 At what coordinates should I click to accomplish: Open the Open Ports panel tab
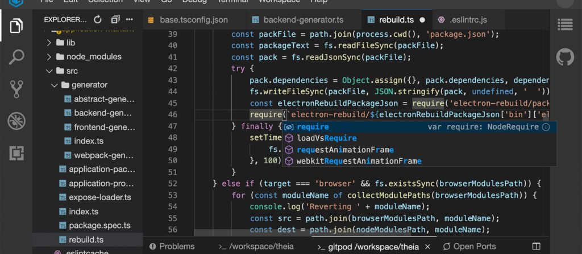(x=469, y=246)
